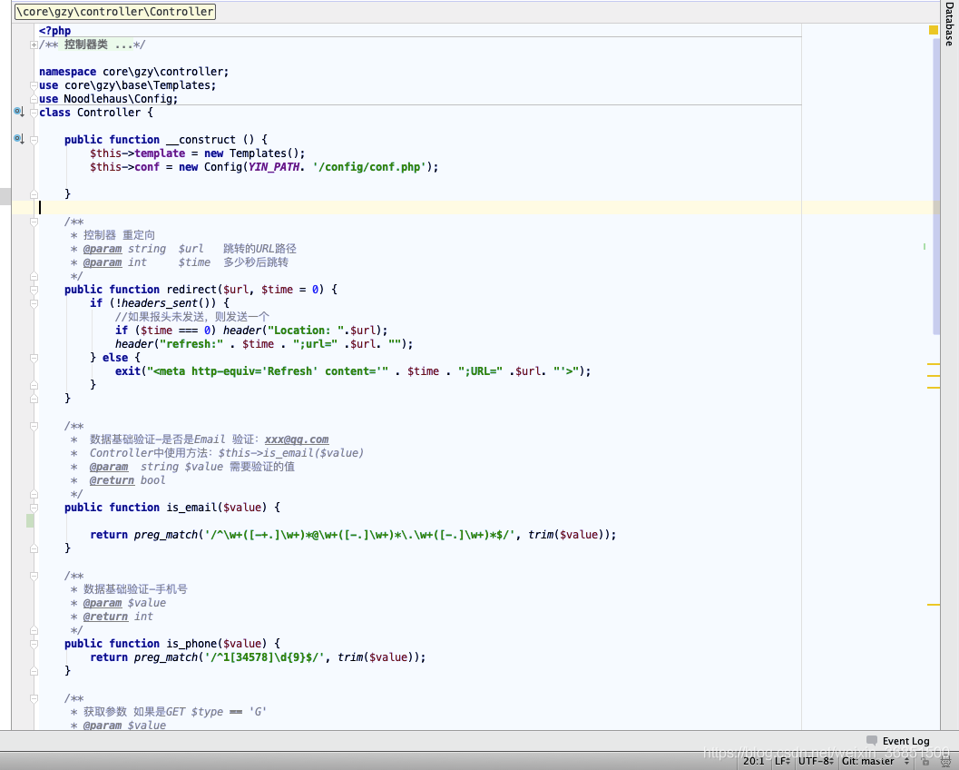Image resolution: width=959 pixels, height=770 pixels.
Task: Click the 'headers_sent' call
Action: [x=160, y=302]
